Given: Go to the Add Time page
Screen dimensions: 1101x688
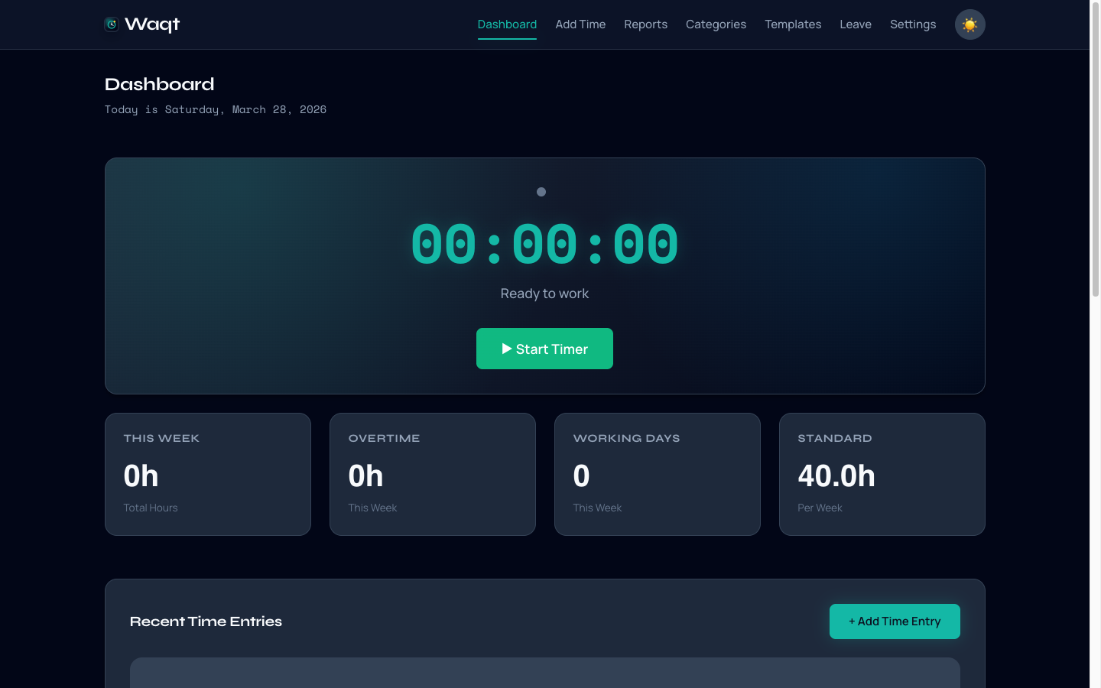Looking at the screenshot, I should tap(580, 24).
